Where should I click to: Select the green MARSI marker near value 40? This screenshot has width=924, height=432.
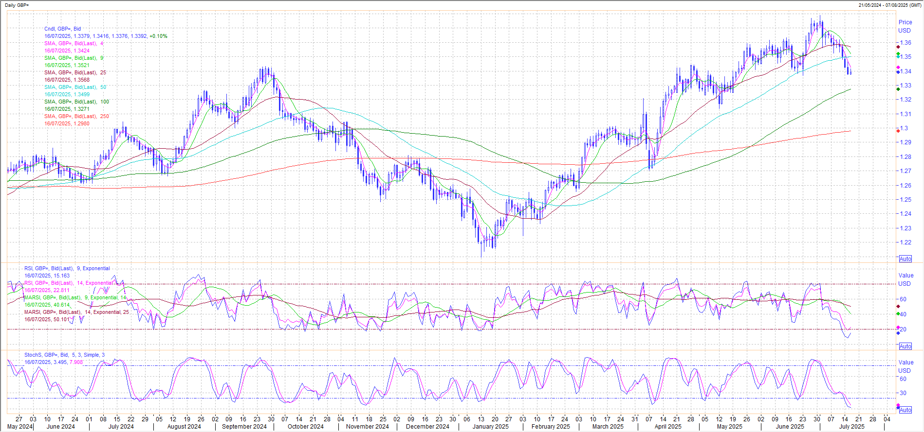click(x=898, y=314)
